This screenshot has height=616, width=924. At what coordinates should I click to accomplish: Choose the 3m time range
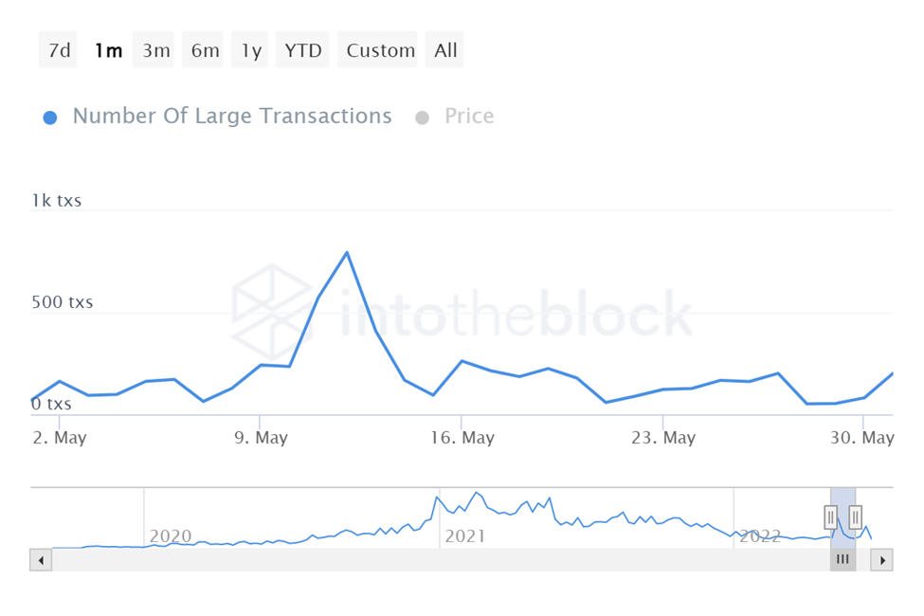(x=156, y=50)
